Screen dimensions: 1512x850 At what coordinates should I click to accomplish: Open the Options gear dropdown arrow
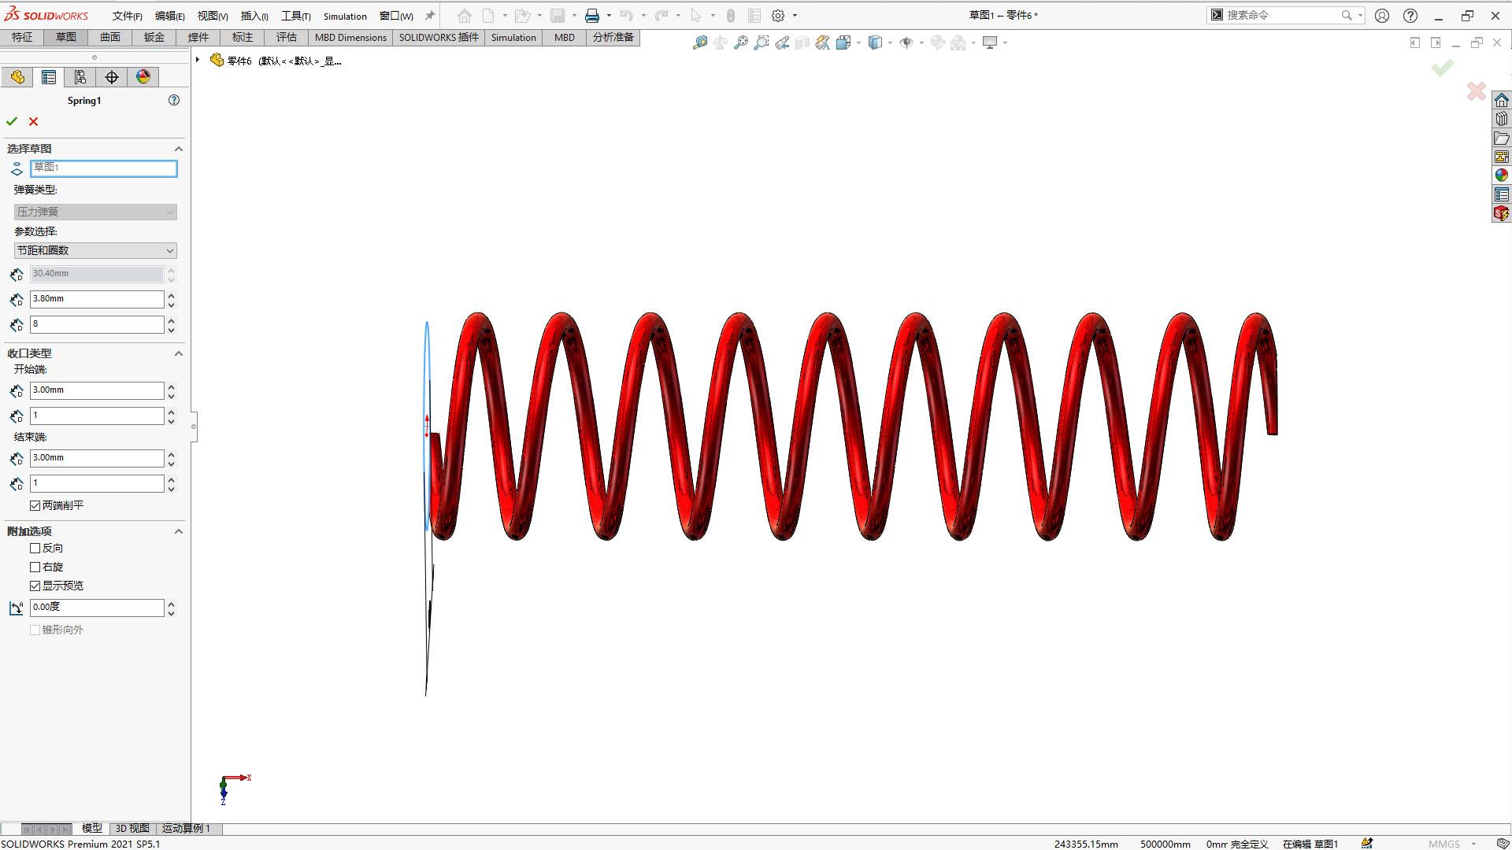pyautogui.click(x=795, y=16)
